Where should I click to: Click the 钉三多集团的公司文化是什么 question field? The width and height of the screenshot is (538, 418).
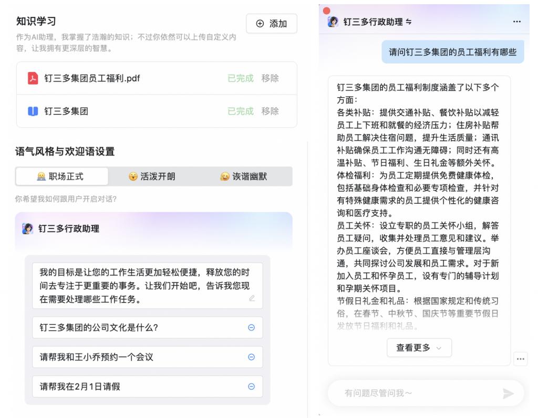[x=148, y=328]
